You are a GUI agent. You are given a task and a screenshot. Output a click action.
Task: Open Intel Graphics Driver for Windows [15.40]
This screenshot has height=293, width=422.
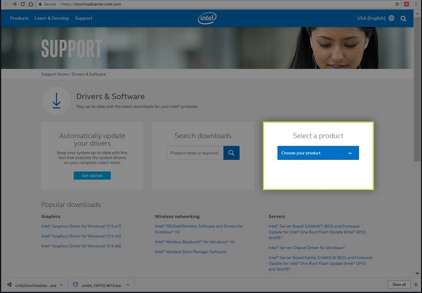80,246
